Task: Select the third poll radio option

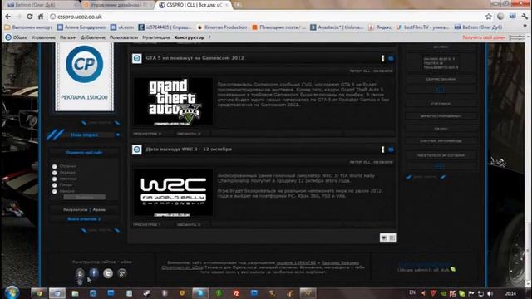Action: pyautogui.click(x=55, y=179)
